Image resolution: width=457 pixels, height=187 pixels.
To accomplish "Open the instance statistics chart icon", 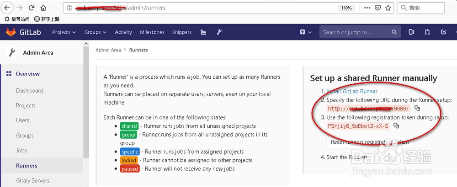I will (204, 32).
